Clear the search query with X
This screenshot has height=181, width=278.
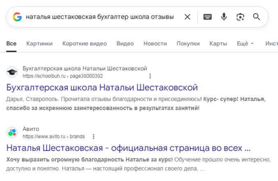coord(187,17)
